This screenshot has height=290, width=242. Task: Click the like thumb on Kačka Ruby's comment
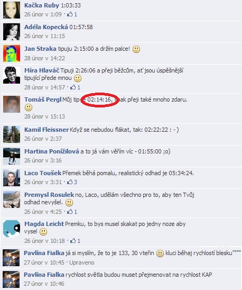[70, 14]
